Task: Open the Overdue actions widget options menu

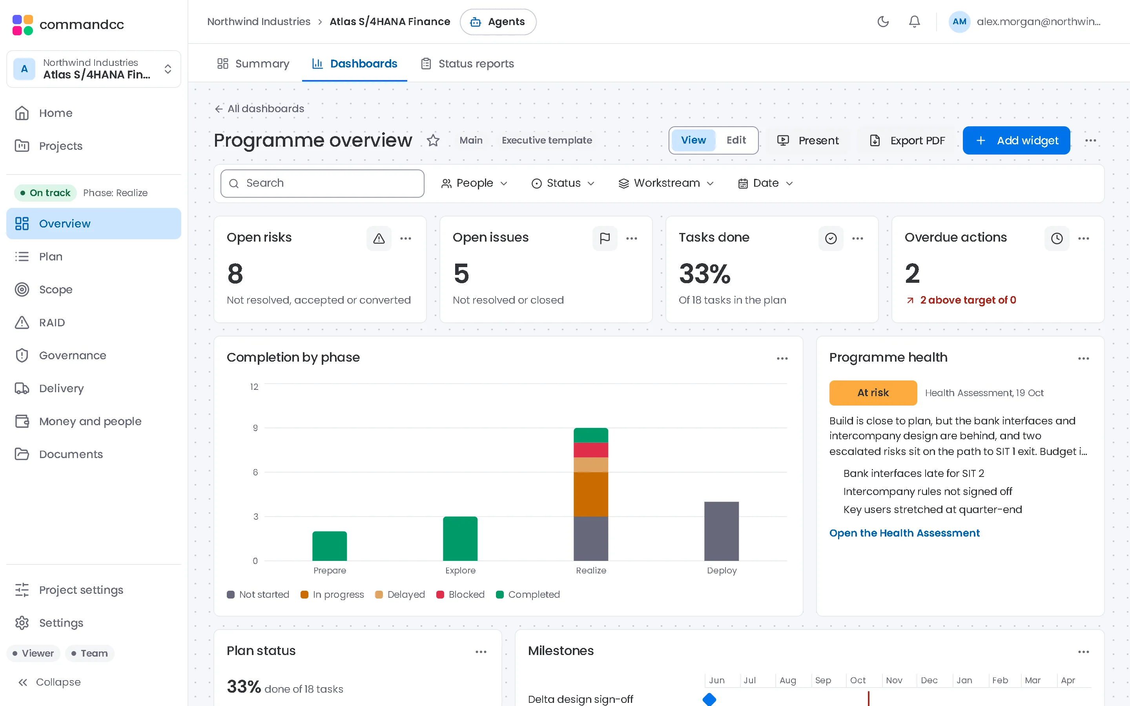Action: [1084, 238]
